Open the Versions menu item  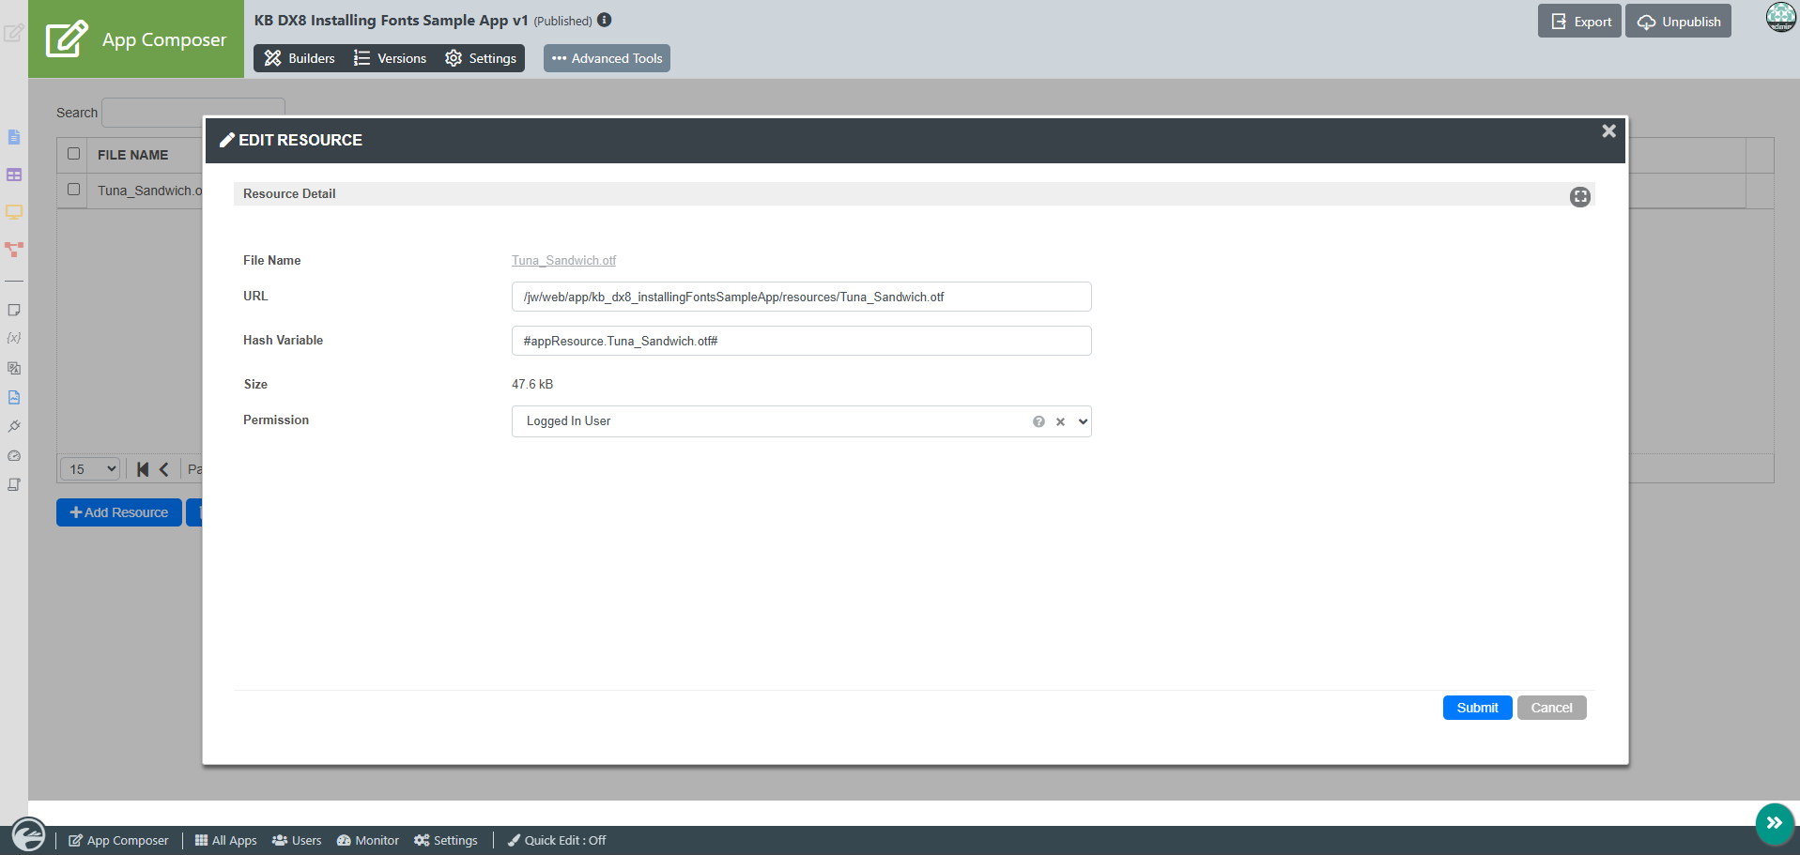click(x=390, y=58)
